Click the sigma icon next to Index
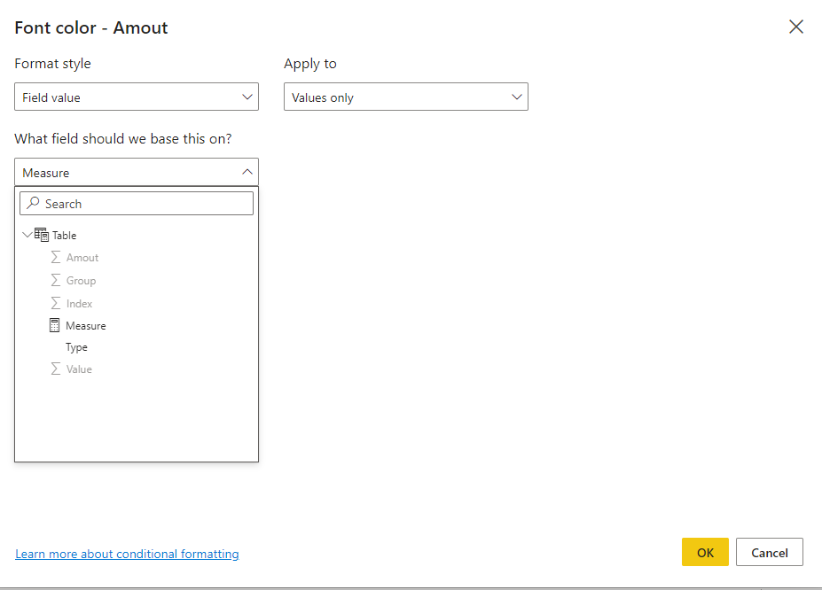This screenshot has width=822, height=590. [56, 303]
